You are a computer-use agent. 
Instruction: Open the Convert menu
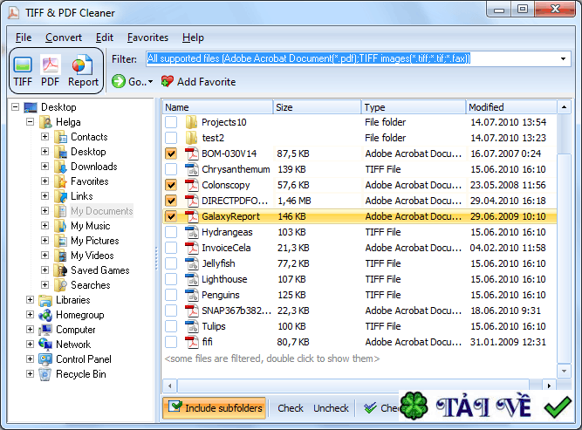click(x=64, y=38)
